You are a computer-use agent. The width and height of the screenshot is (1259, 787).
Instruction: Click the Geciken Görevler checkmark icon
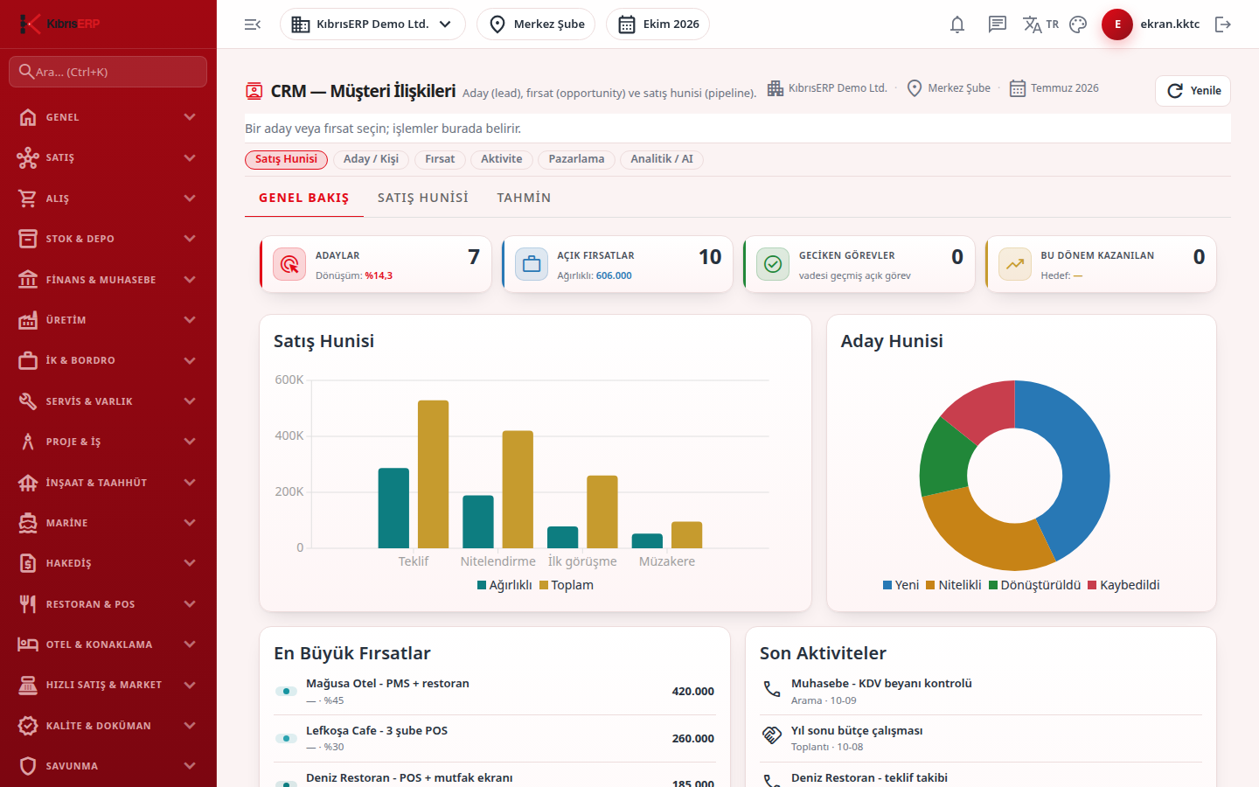pos(773,264)
